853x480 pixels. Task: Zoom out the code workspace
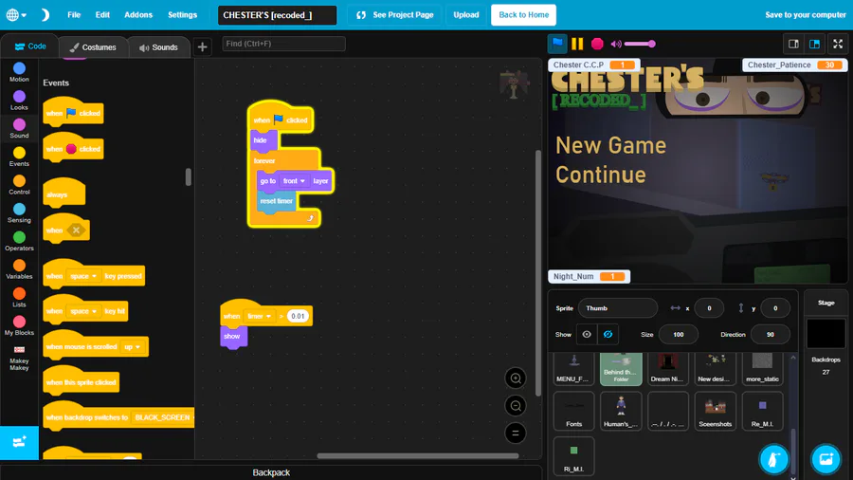(516, 405)
